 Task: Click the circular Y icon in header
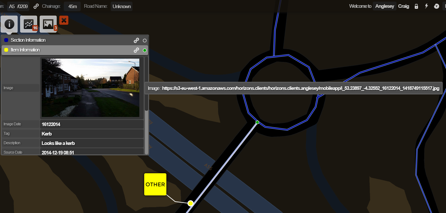pyautogui.click(x=437, y=6)
